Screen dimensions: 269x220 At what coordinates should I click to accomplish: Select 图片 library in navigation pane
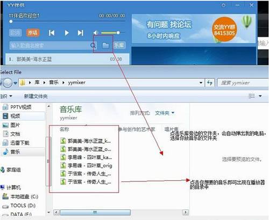(15, 125)
